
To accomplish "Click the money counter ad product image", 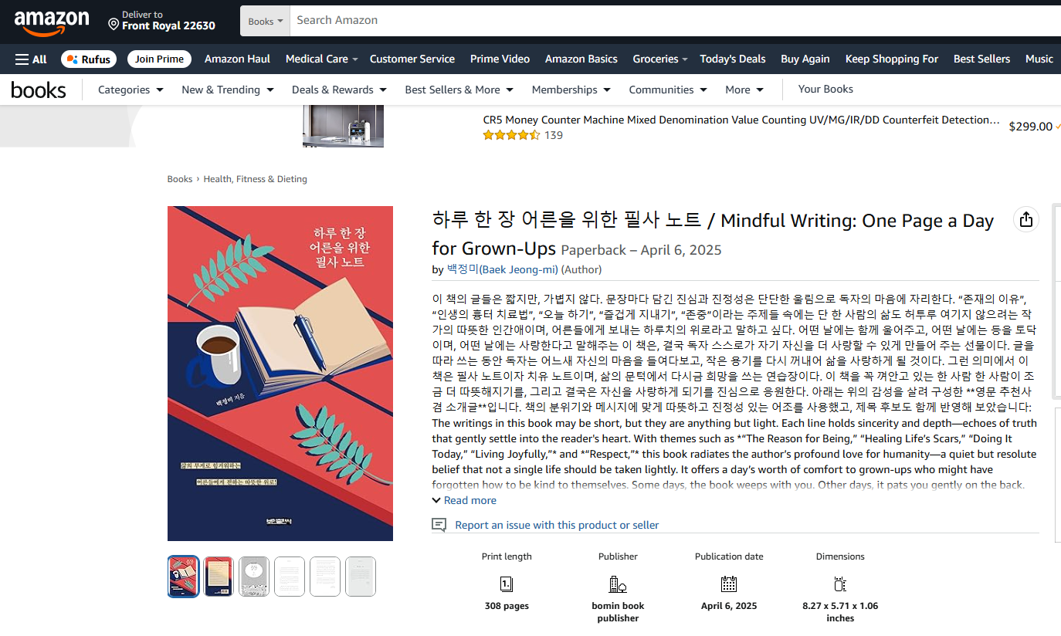I will pyautogui.click(x=343, y=127).
